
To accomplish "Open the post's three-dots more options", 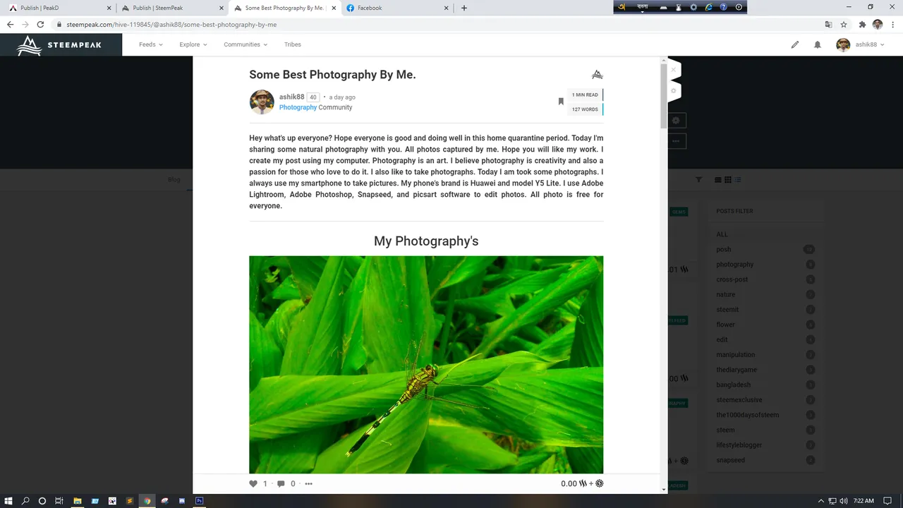I will (x=308, y=483).
